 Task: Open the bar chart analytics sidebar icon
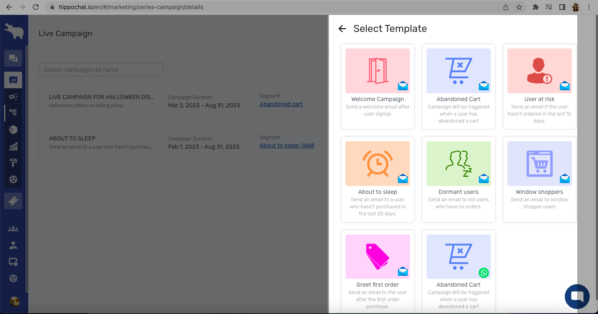click(13, 146)
